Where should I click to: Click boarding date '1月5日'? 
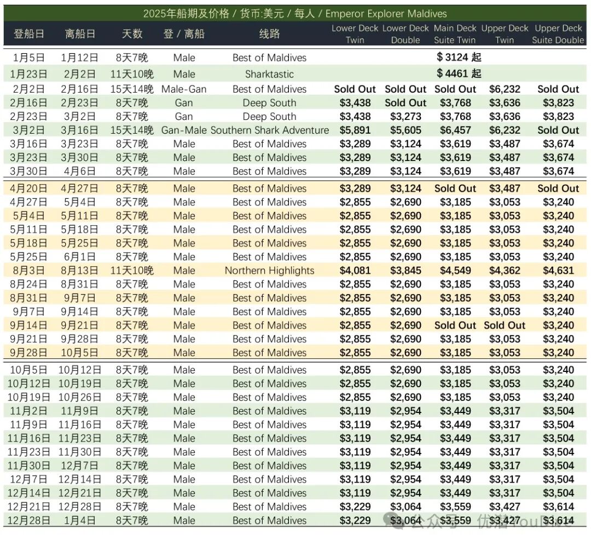(x=29, y=58)
